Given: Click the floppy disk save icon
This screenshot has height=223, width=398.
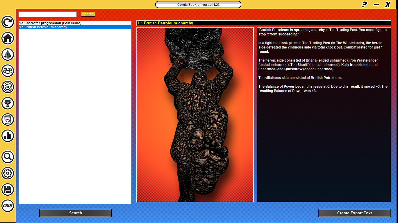Looking at the screenshot, I should [x=8, y=190].
